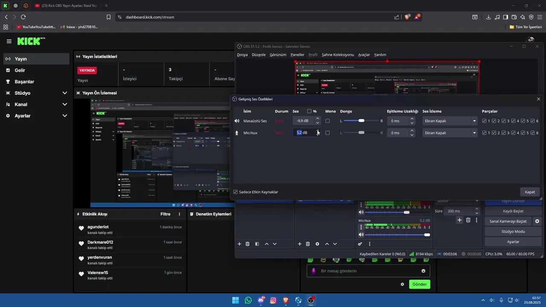
Task: Open Araçlar menu in OBS
Action: click(364, 55)
